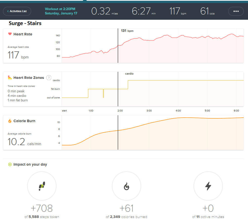Click 'Saturday, January 17' date text
This screenshot has width=248, height=220.
click(x=61, y=13)
